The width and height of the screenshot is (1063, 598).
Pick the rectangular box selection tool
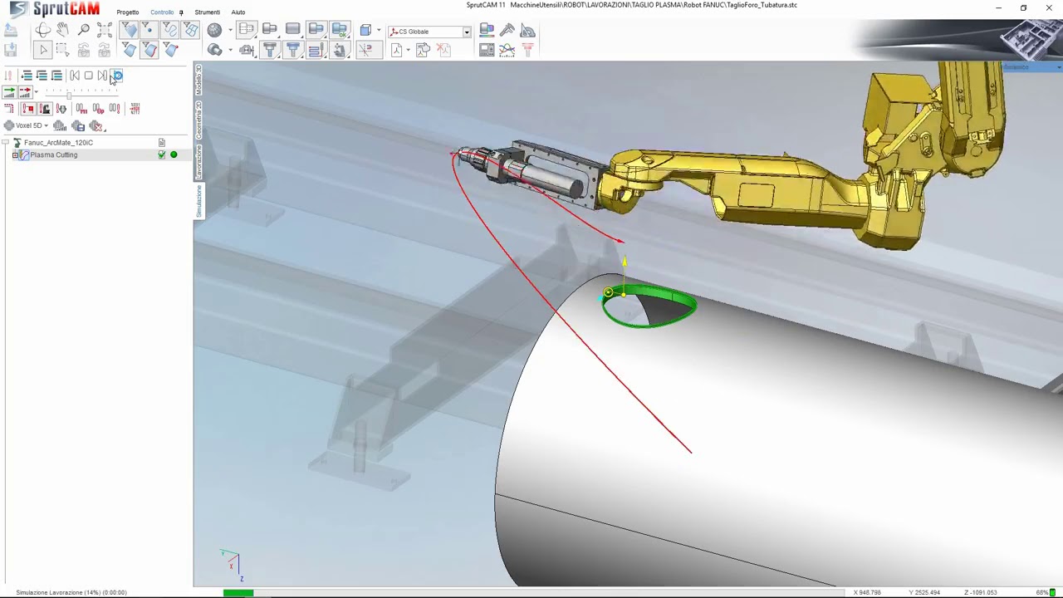click(x=62, y=50)
